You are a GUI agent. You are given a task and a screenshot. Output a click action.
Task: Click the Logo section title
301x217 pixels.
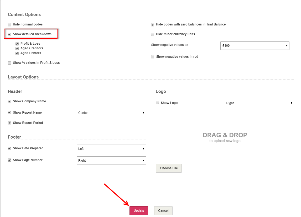coord(161,91)
